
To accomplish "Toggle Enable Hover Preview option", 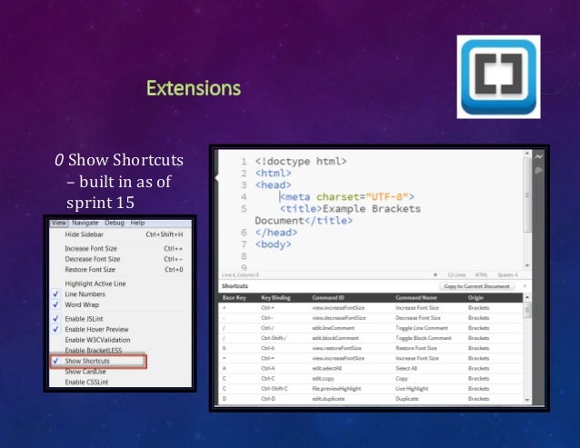I will click(x=121, y=329).
